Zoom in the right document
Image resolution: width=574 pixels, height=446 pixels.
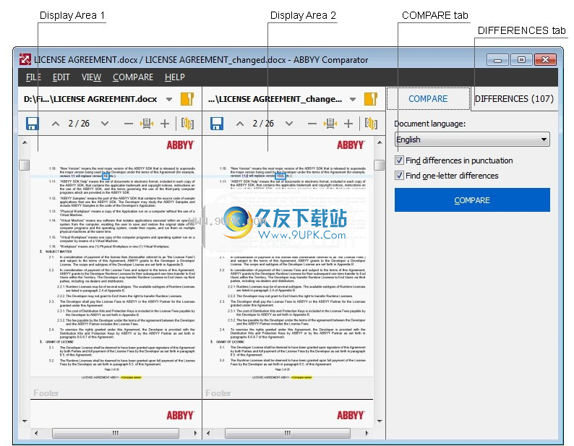coord(348,124)
